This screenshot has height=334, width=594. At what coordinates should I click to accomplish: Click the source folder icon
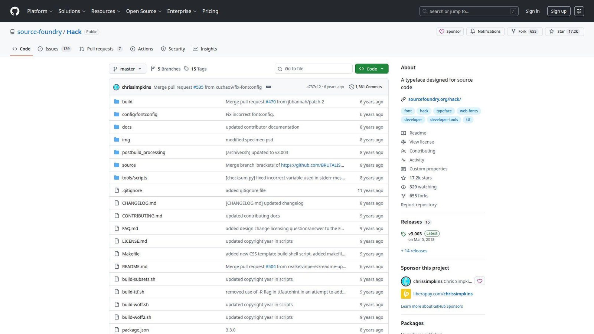click(117, 165)
